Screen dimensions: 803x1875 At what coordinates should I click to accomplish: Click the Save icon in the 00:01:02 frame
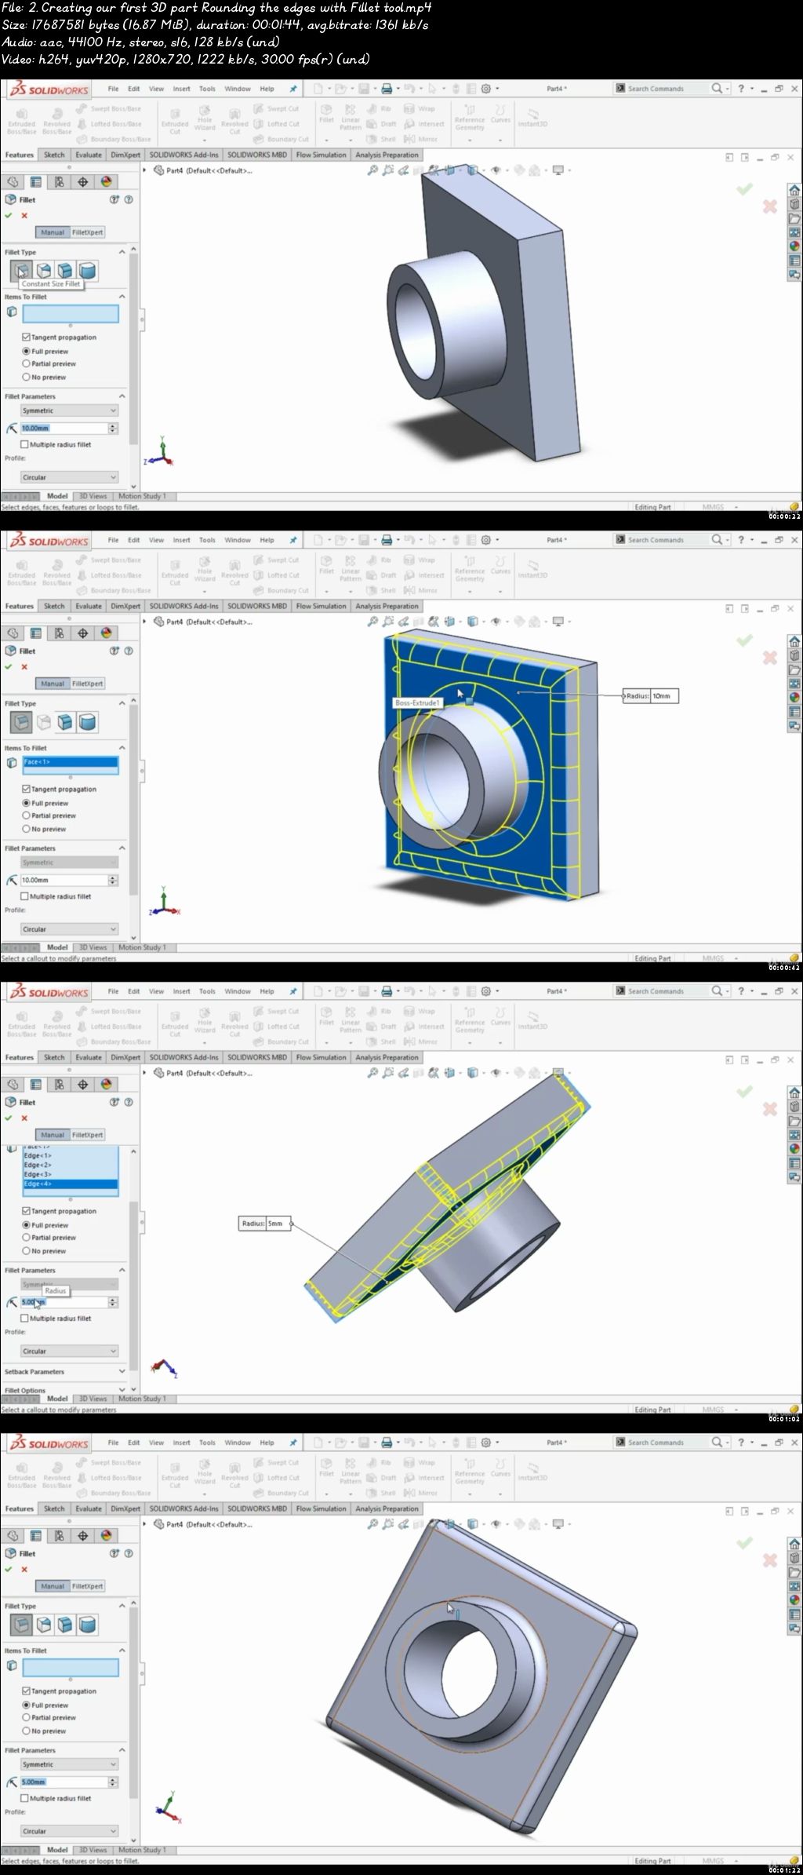pos(364,991)
